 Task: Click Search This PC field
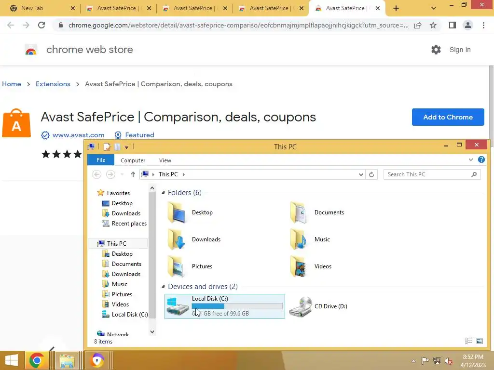click(x=432, y=174)
